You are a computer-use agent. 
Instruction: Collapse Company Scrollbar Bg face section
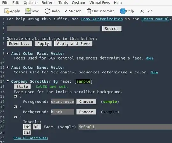tap(8, 81)
